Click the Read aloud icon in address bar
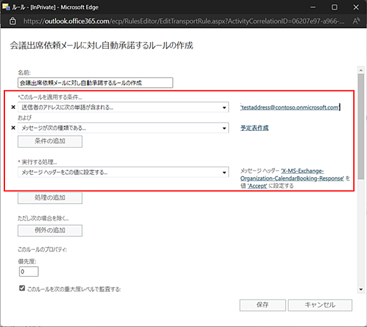The height and width of the screenshot is (327, 367). pos(356,21)
